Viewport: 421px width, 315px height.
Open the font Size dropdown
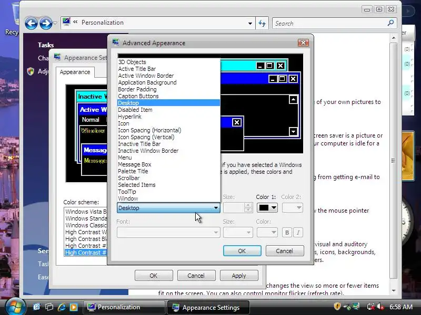(x=238, y=232)
